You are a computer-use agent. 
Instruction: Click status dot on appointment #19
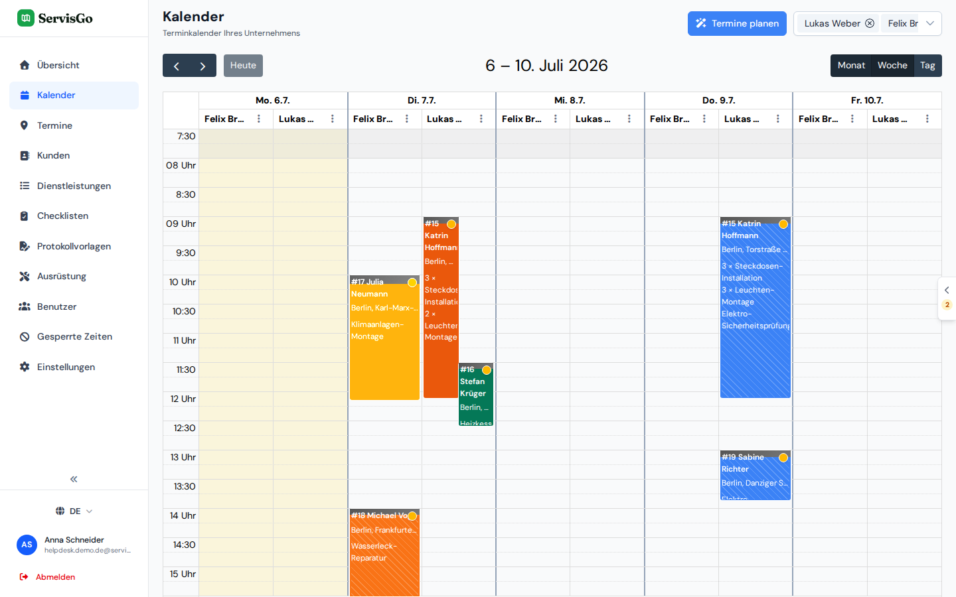pos(783,458)
